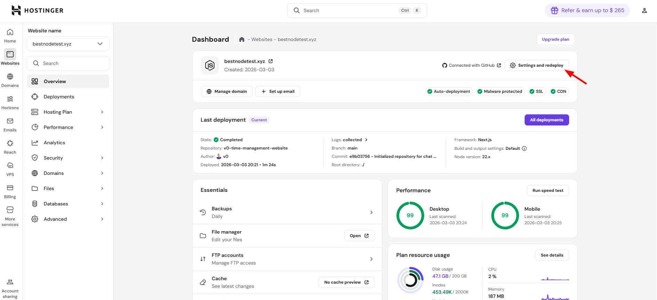Click the user profile icon
Viewport: 657px width, 300px height.
click(644, 10)
